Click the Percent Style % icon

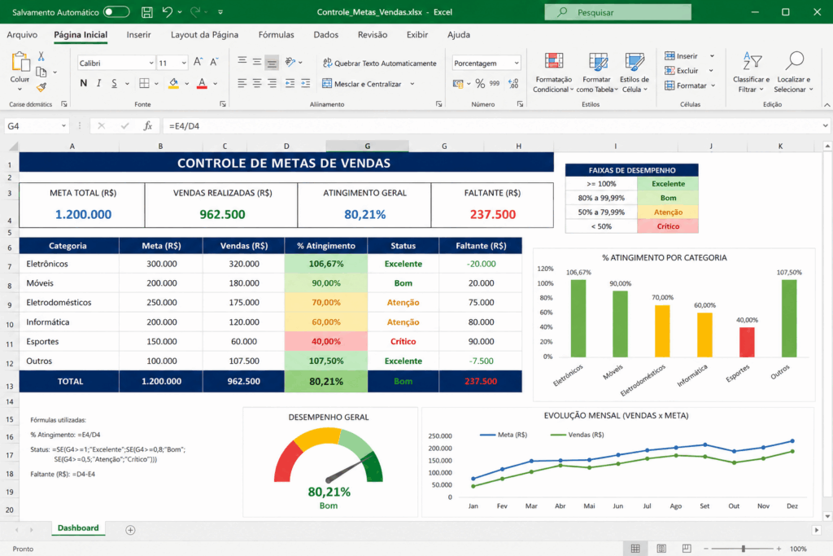tap(480, 84)
